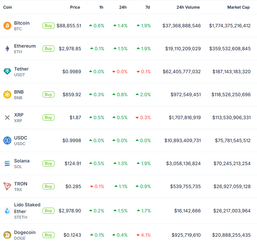Viewport: 257px width, 244px height.
Task: Click the Dogecoin logo icon
Action: pos(7,235)
